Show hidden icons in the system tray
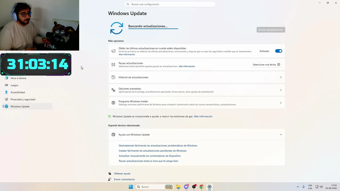340x191 pixels. (x=298, y=187)
